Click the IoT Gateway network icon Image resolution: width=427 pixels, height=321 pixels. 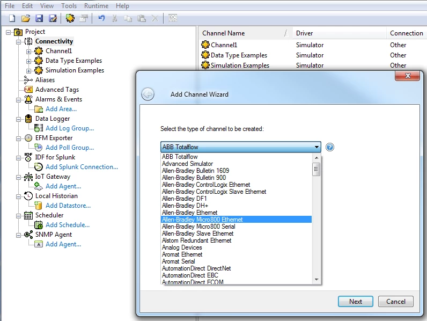28,177
